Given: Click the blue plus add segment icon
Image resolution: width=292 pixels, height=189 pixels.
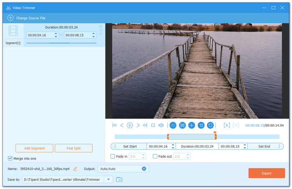Looking at the screenshot, I should tap(191, 125).
